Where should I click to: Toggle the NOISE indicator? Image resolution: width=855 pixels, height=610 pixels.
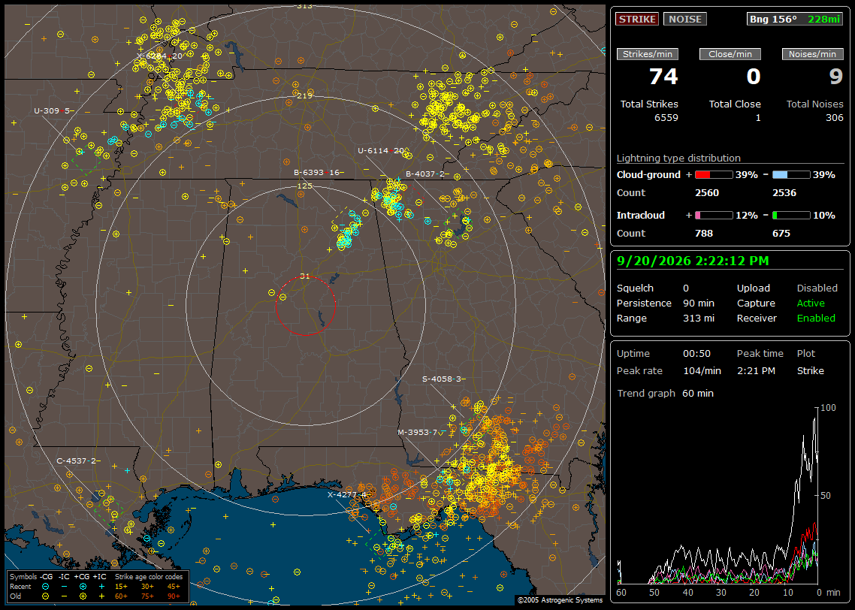[x=685, y=19]
